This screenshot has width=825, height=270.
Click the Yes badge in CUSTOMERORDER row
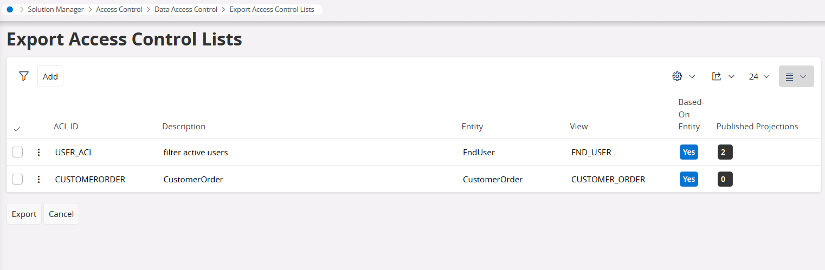[689, 179]
